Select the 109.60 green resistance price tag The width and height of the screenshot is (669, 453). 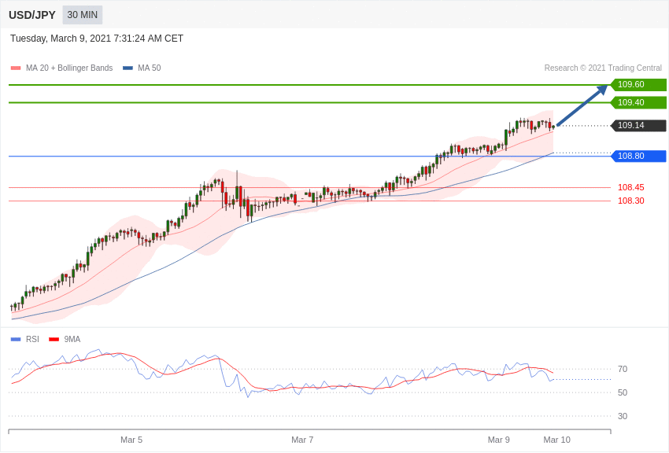pyautogui.click(x=638, y=84)
